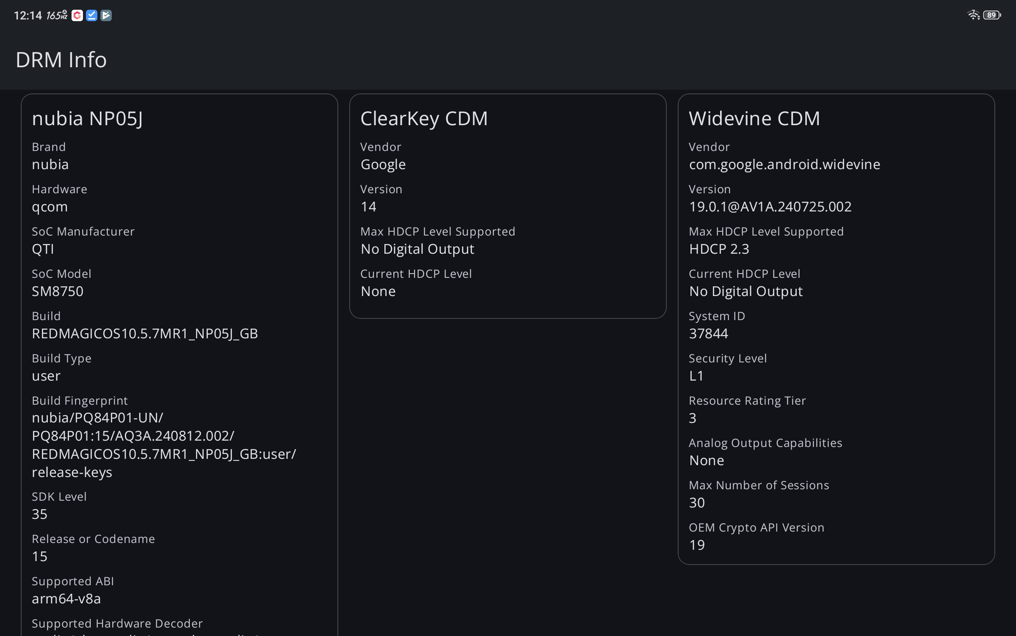Tap Widevine version 19.0.1@AV1A.240725.002

770,207
